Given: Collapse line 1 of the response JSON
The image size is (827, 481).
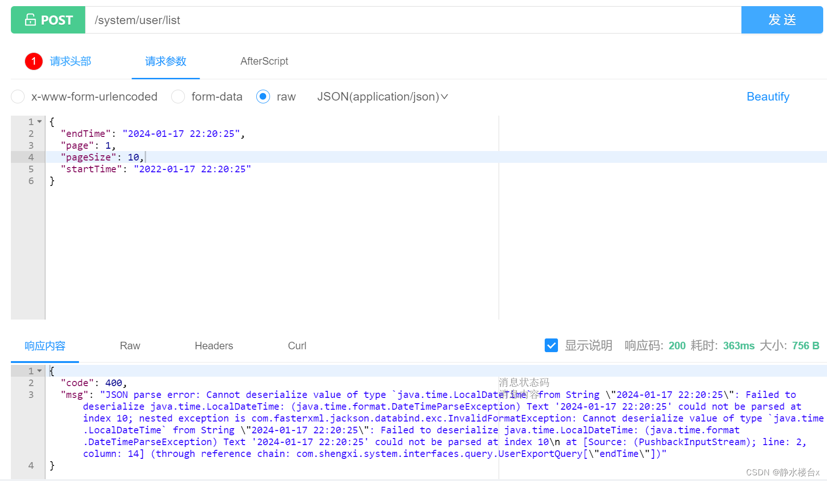Looking at the screenshot, I should (x=39, y=371).
